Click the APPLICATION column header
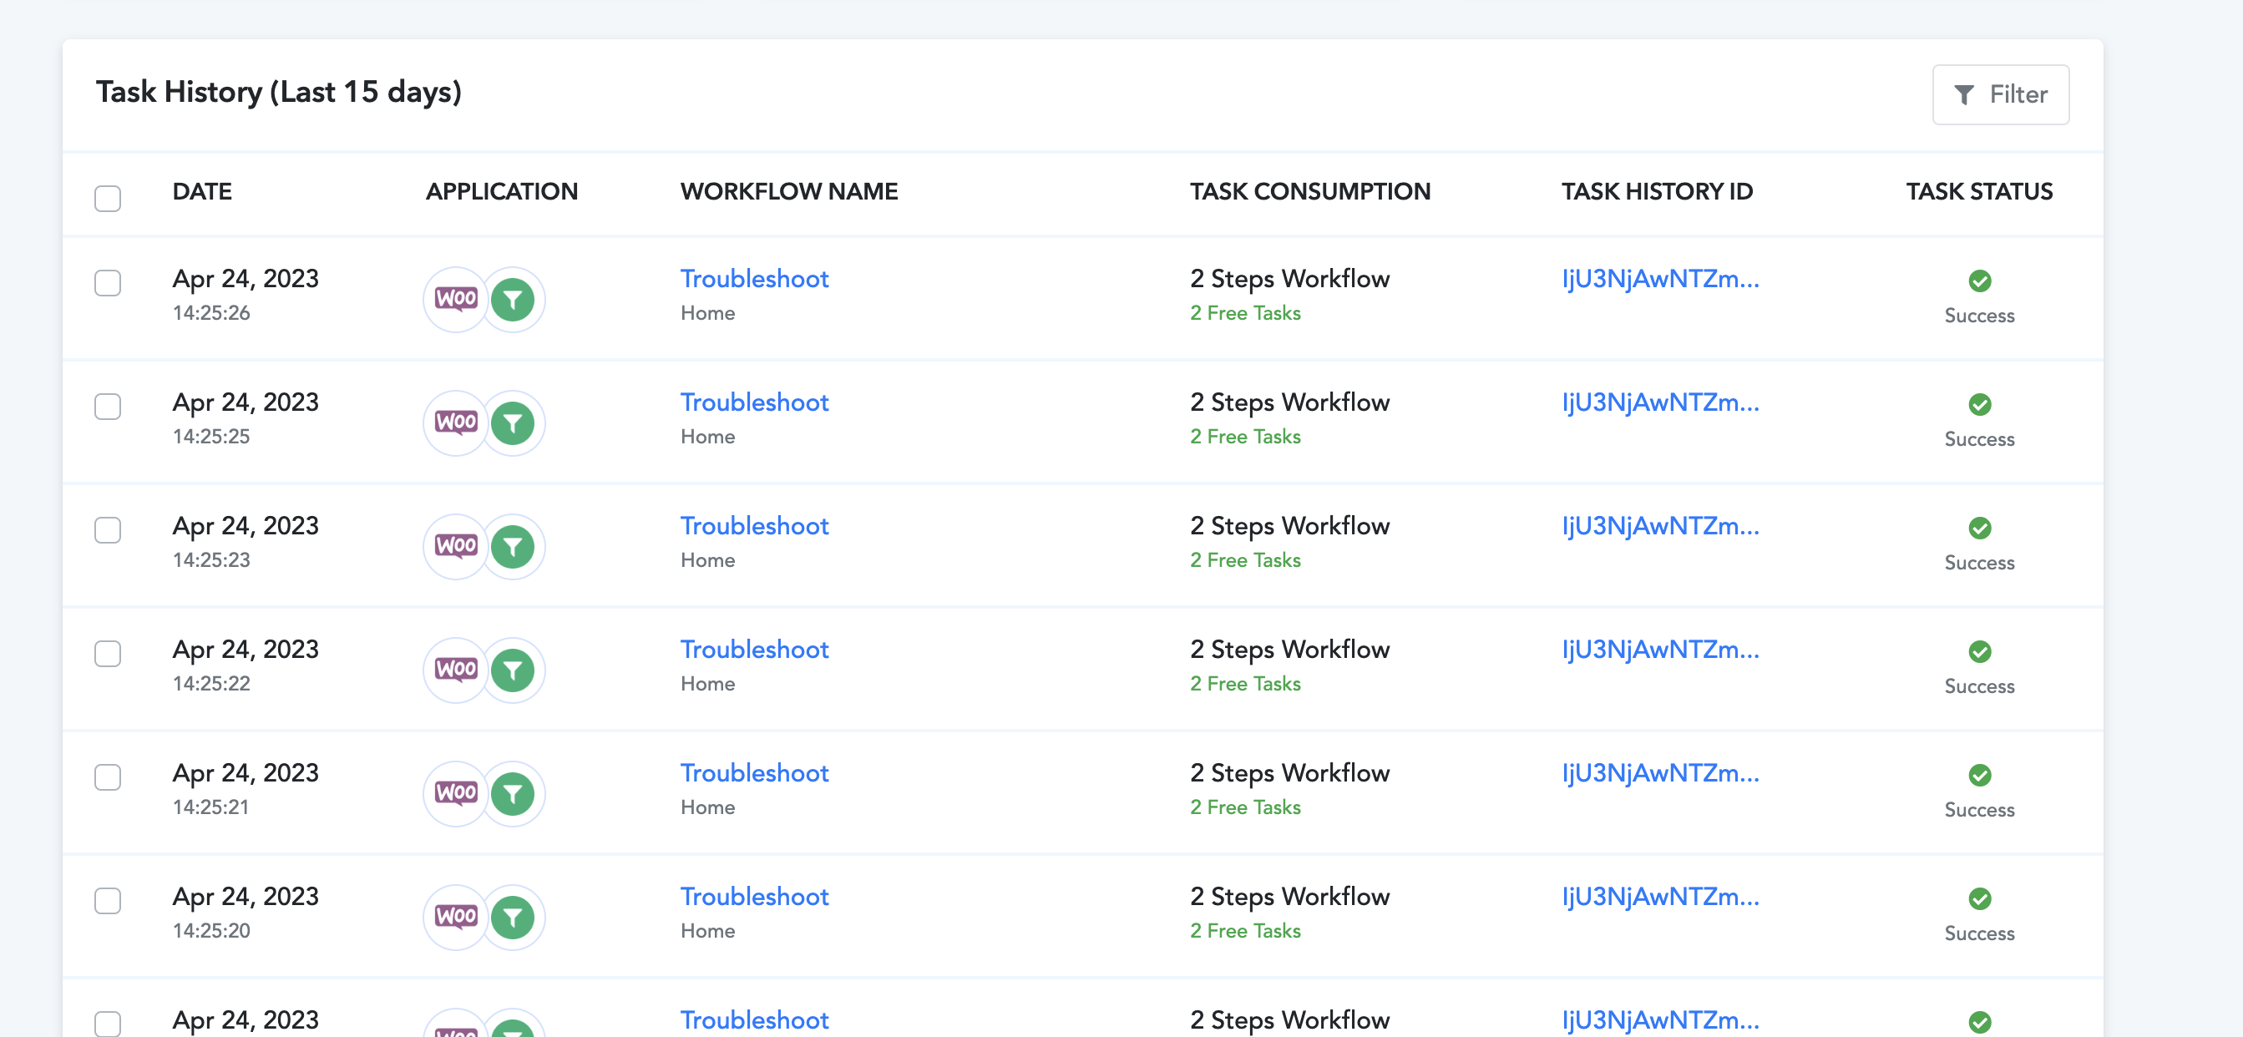 tap(502, 191)
